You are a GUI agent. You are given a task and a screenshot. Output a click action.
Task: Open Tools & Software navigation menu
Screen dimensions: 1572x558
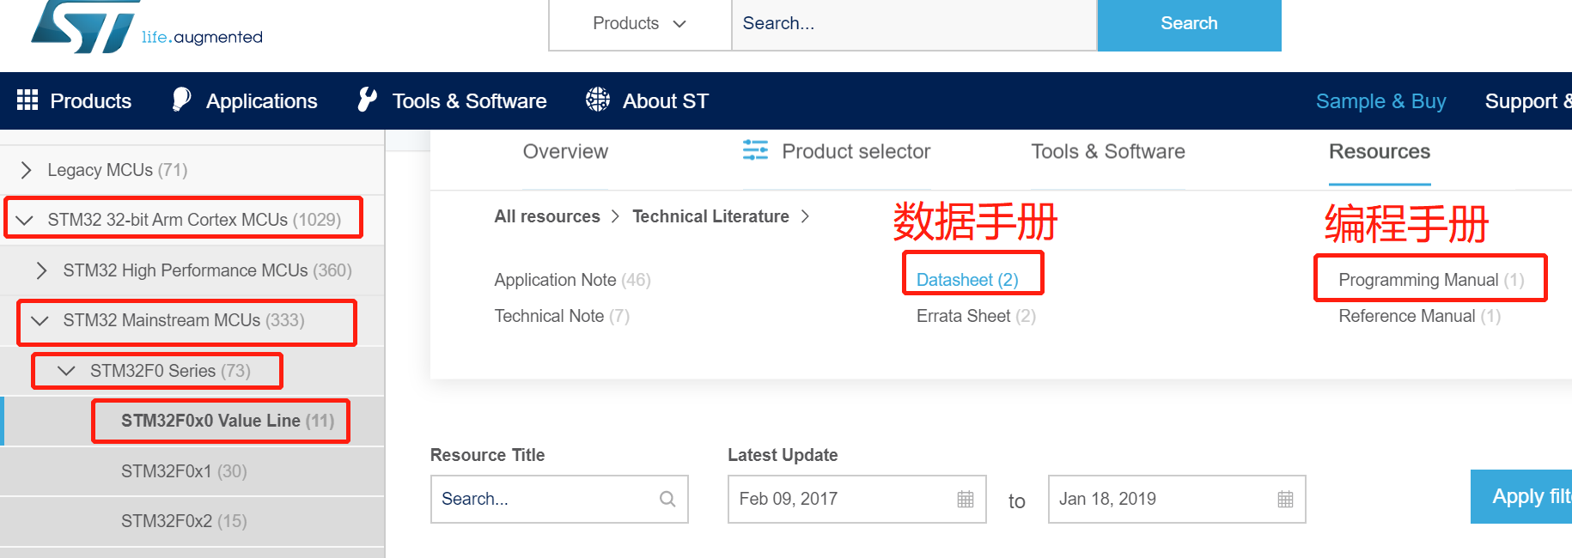[x=469, y=101]
